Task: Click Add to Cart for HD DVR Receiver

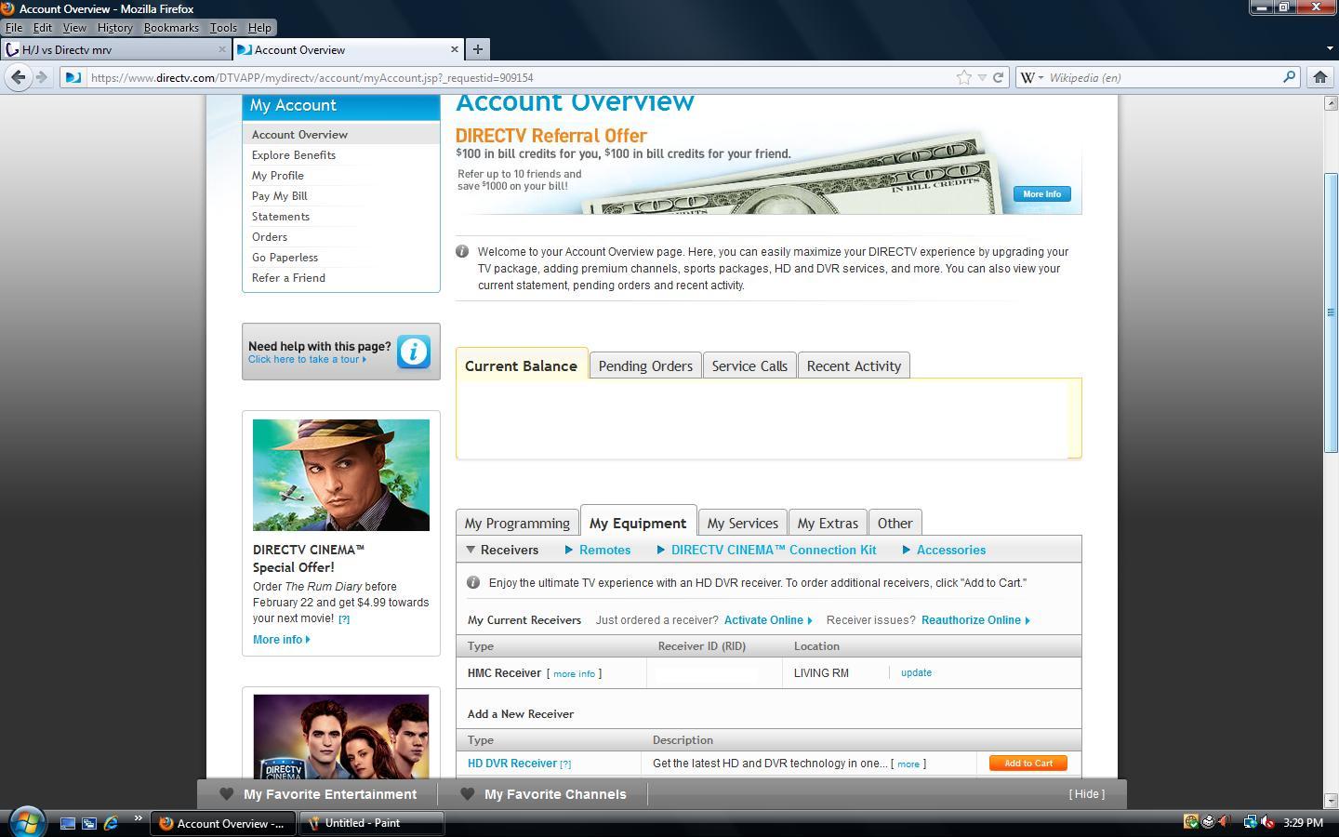Action: 1027,763
